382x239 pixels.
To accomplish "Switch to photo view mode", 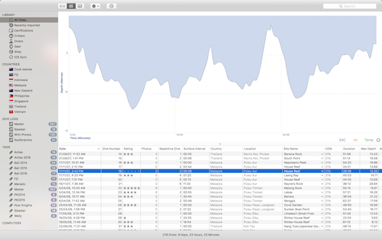I will 80,6.
